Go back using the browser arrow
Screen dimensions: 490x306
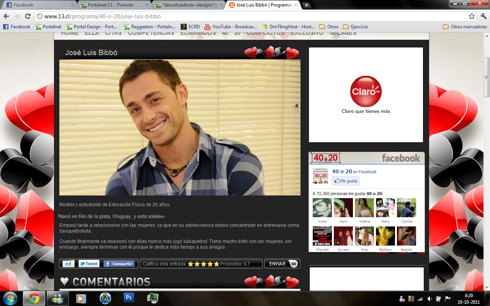[6, 16]
